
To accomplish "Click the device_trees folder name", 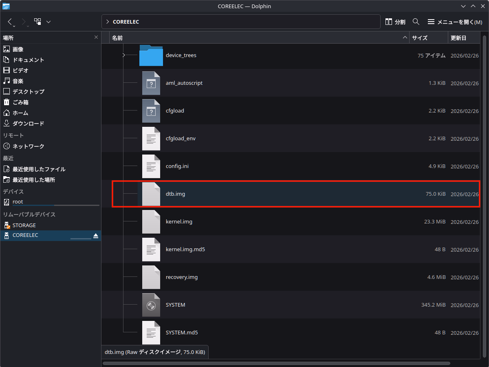I will click(181, 55).
